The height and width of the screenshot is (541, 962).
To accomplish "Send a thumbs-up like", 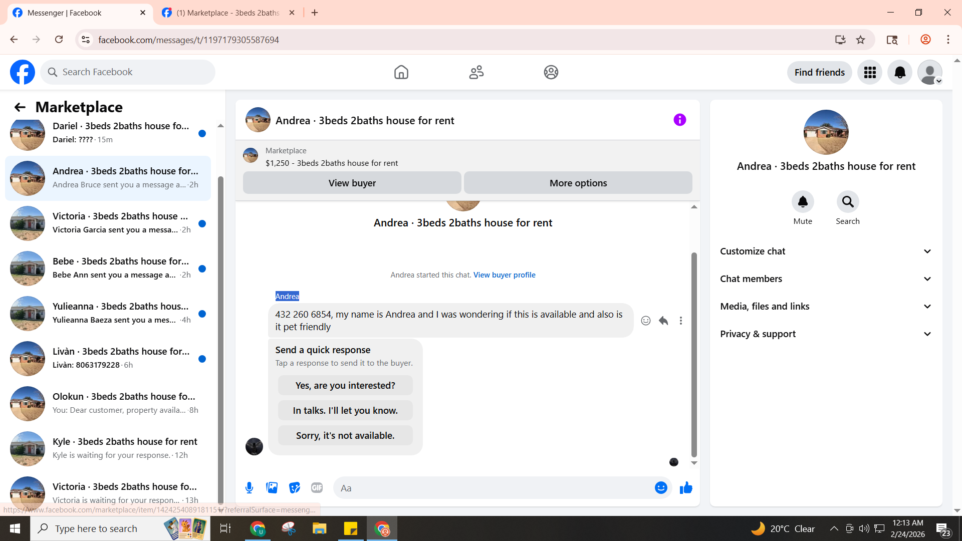I will 686,488.
